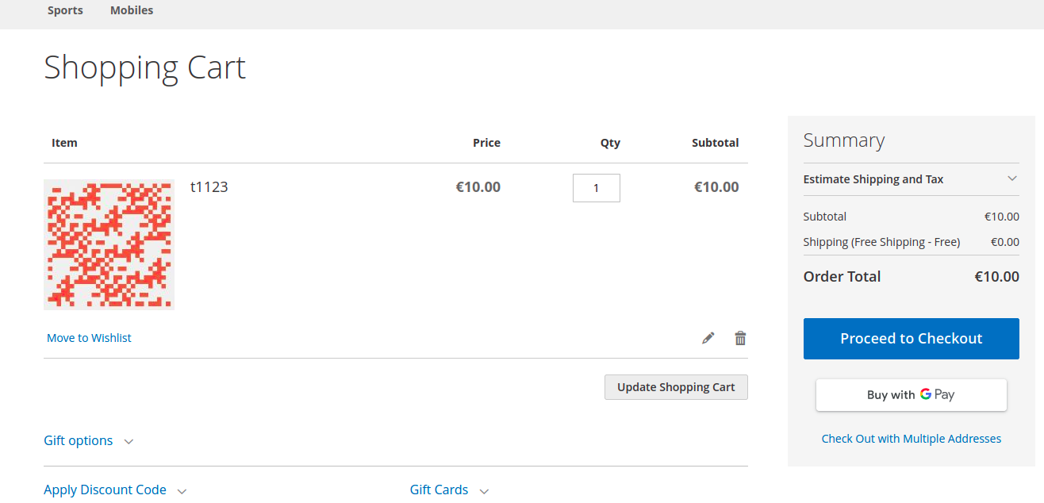Click the pencil icon to edit t1123
Image resolution: width=1044 pixels, height=503 pixels.
pos(708,337)
